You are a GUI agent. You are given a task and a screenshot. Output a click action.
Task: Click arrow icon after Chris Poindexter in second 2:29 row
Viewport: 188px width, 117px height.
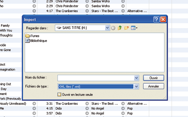coord(87,6)
